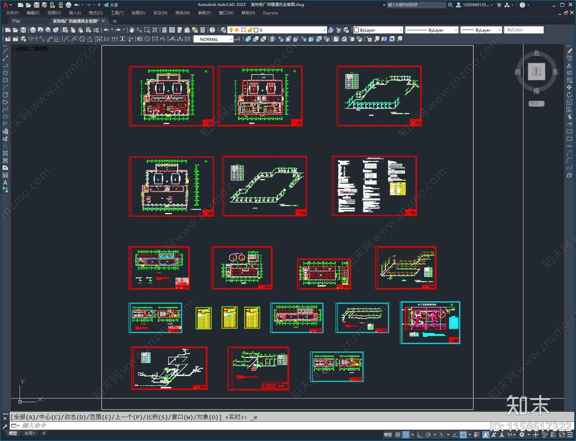Screen dimensions: 576x441
Task: Pick the Multiline Text tool
Action: click(x=5, y=183)
